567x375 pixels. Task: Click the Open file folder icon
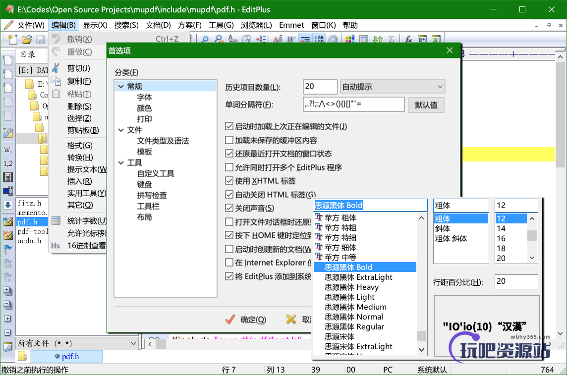(x=26, y=39)
